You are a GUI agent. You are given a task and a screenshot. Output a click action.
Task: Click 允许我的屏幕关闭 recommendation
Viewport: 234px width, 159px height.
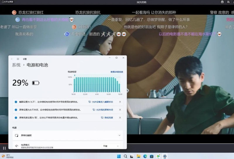coord(103,110)
